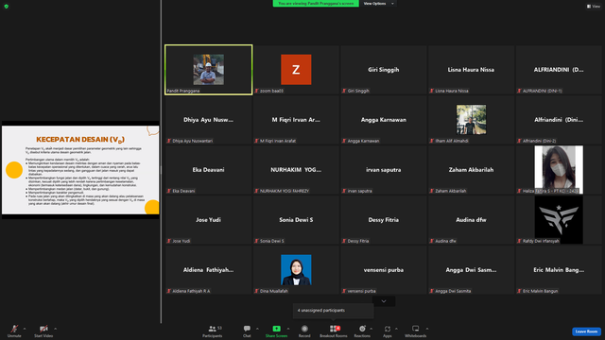Click muted mic icon beside 'Eric Malvin Bangun' label

point(519,291)
